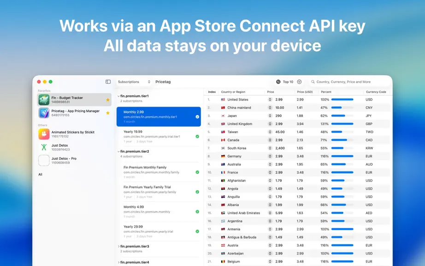Click the South Korea flag icon

coord(223,148)
